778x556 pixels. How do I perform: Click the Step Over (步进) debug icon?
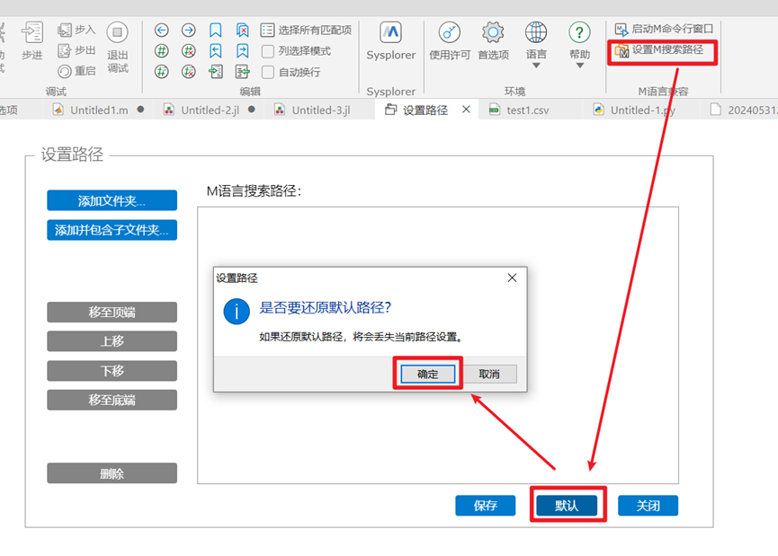32,32
